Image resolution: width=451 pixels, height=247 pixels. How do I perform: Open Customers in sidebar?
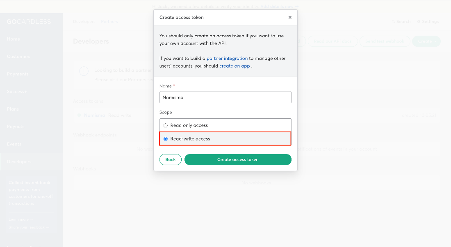click(x=18, y=57)
